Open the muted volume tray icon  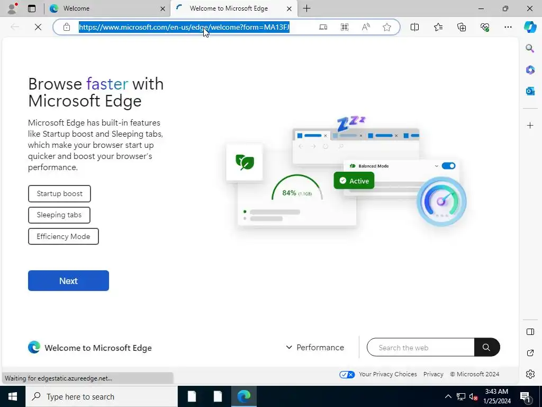coord(473,396)
